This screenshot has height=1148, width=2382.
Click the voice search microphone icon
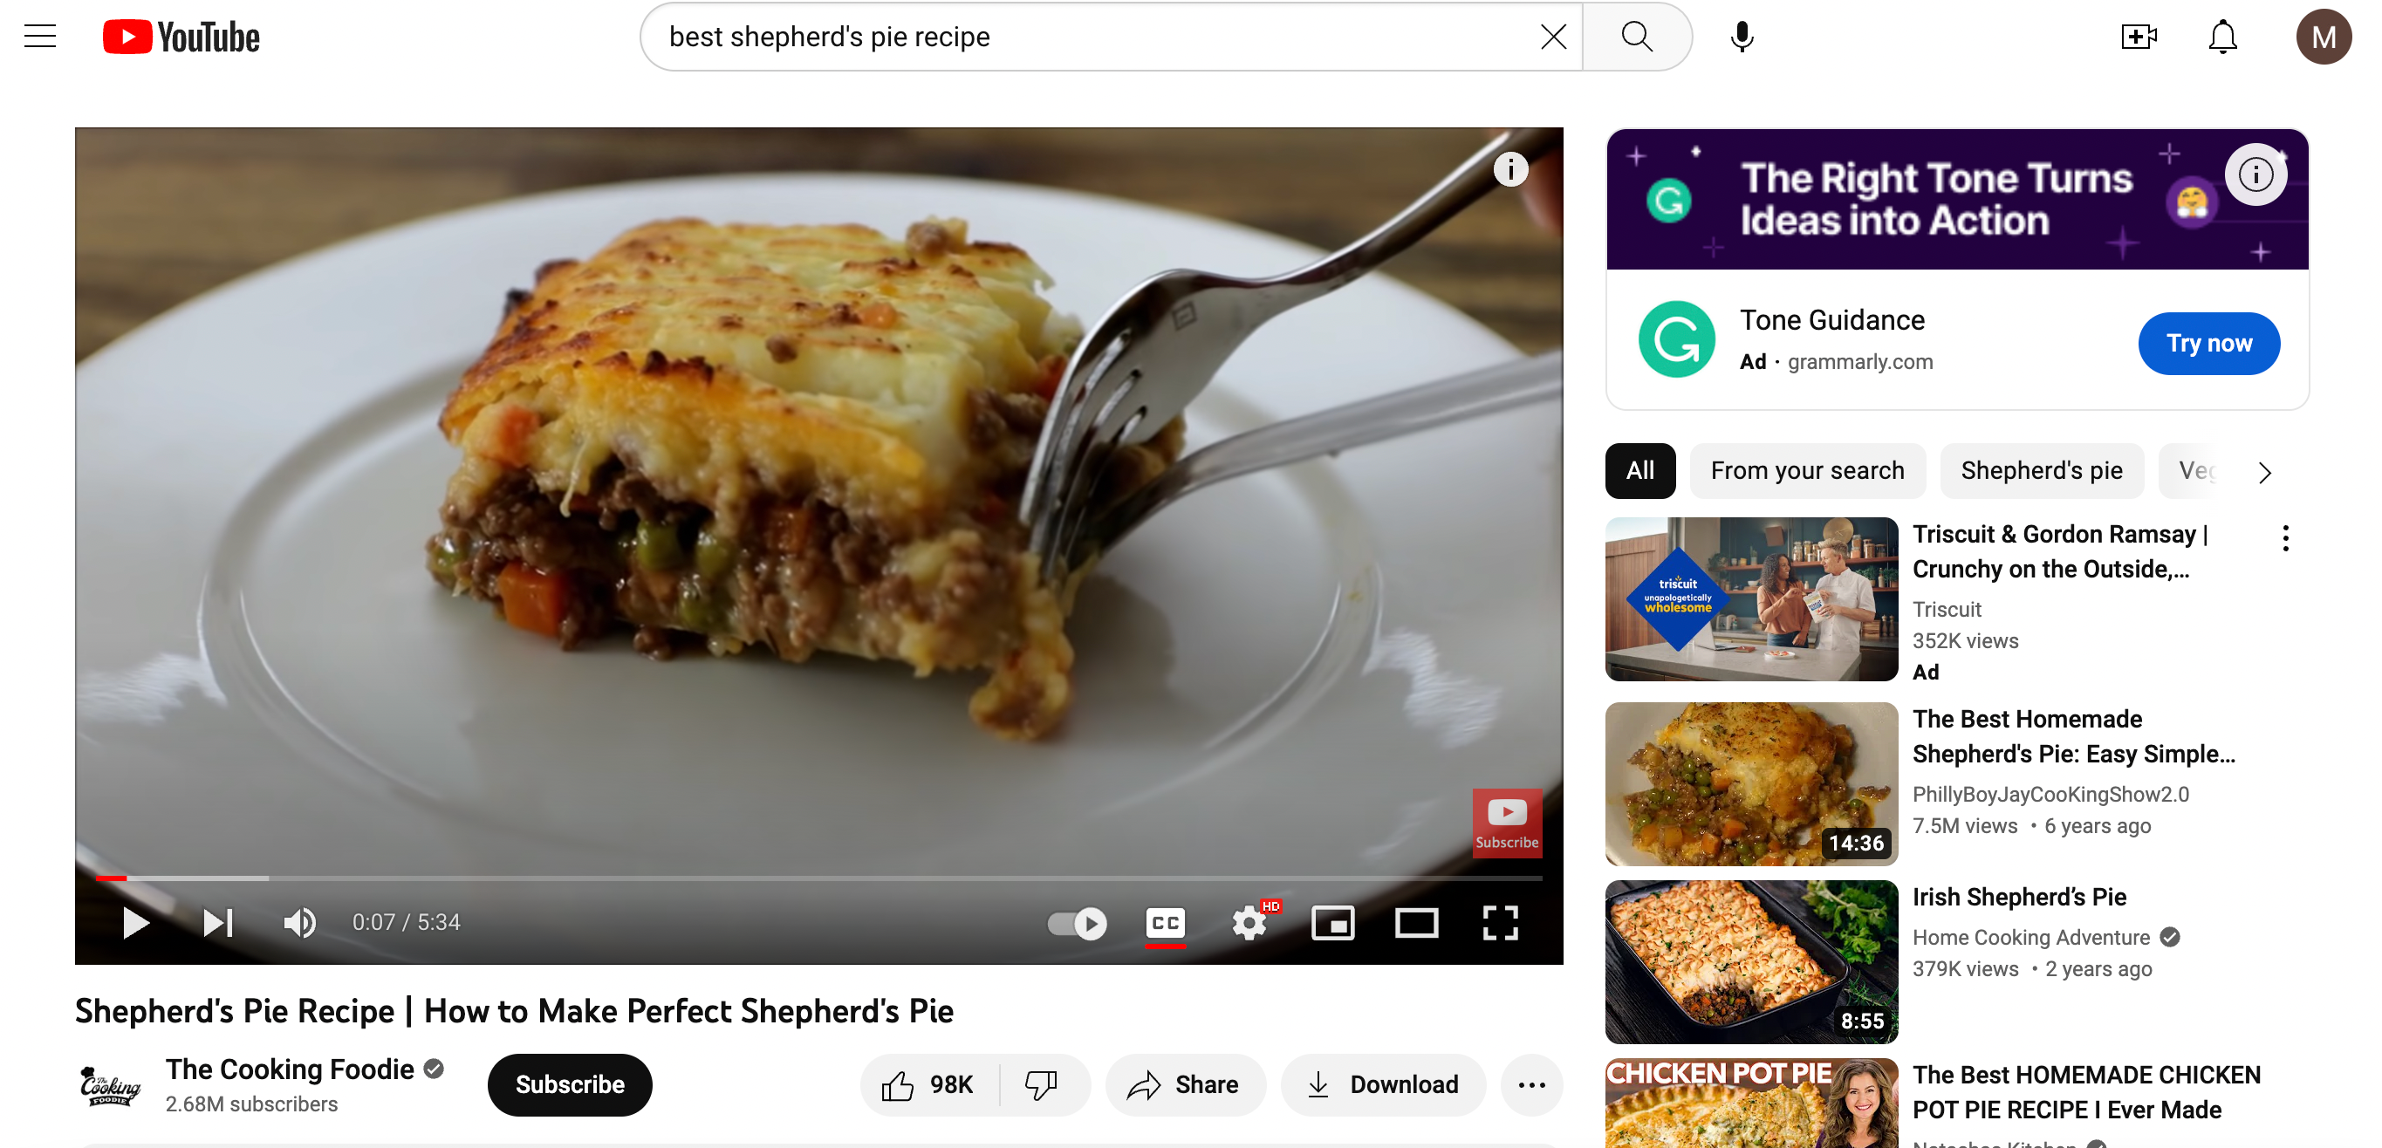[1742, 37]
